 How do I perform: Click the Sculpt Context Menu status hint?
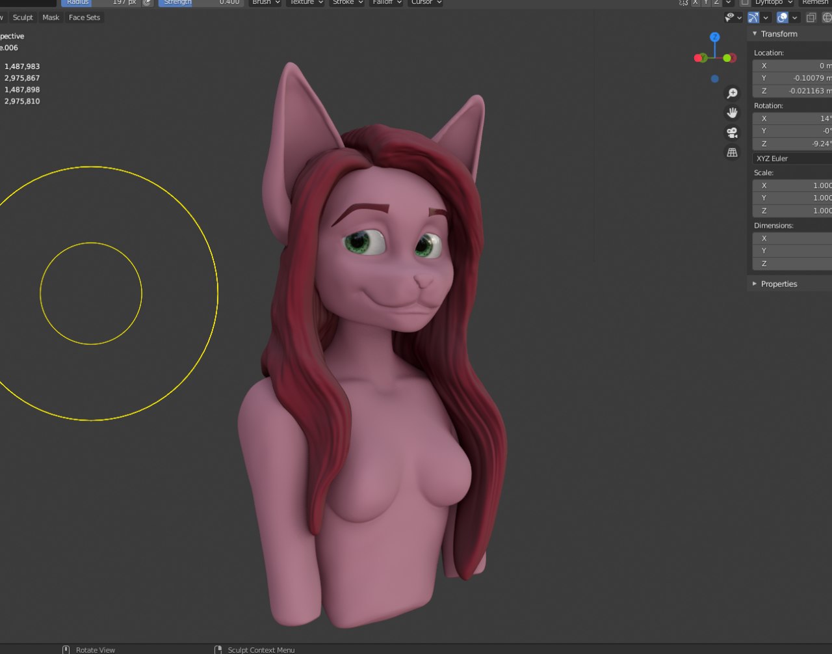pos(261,649)
